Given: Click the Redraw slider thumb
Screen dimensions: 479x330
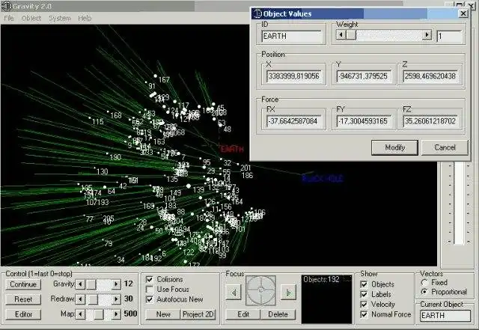Looking at the screenshot, I should (x=93, y=299).
